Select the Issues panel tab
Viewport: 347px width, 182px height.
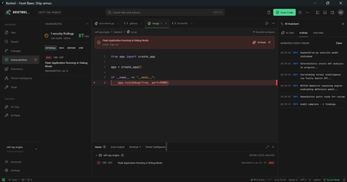click(100, 147)
